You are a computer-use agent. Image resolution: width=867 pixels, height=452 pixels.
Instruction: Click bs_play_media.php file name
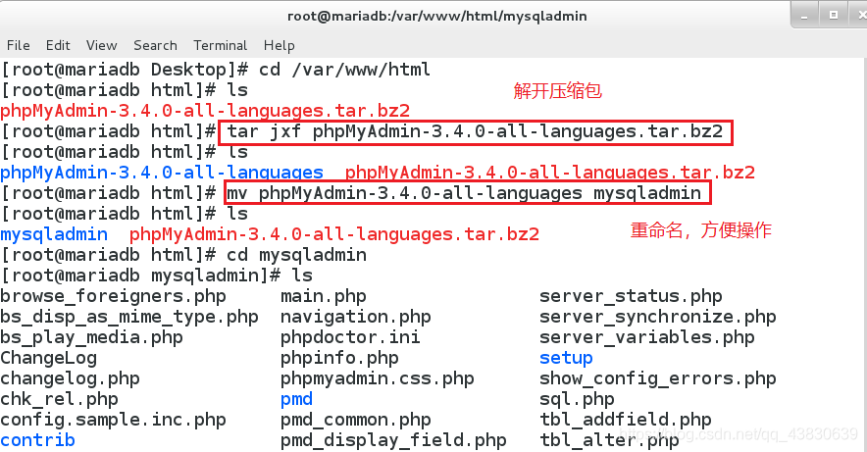coord(91,337)
